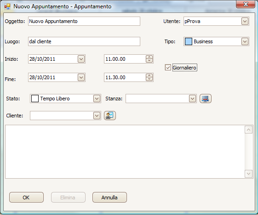
Task: Confirm the appointment with OK button
Action: (x=26, y=197)
